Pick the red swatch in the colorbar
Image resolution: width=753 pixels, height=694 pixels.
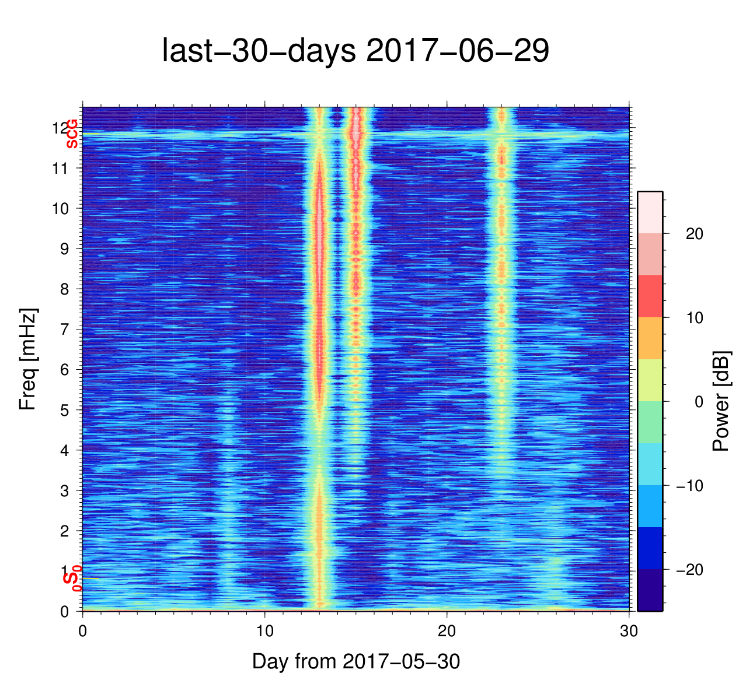pos(650,296)
